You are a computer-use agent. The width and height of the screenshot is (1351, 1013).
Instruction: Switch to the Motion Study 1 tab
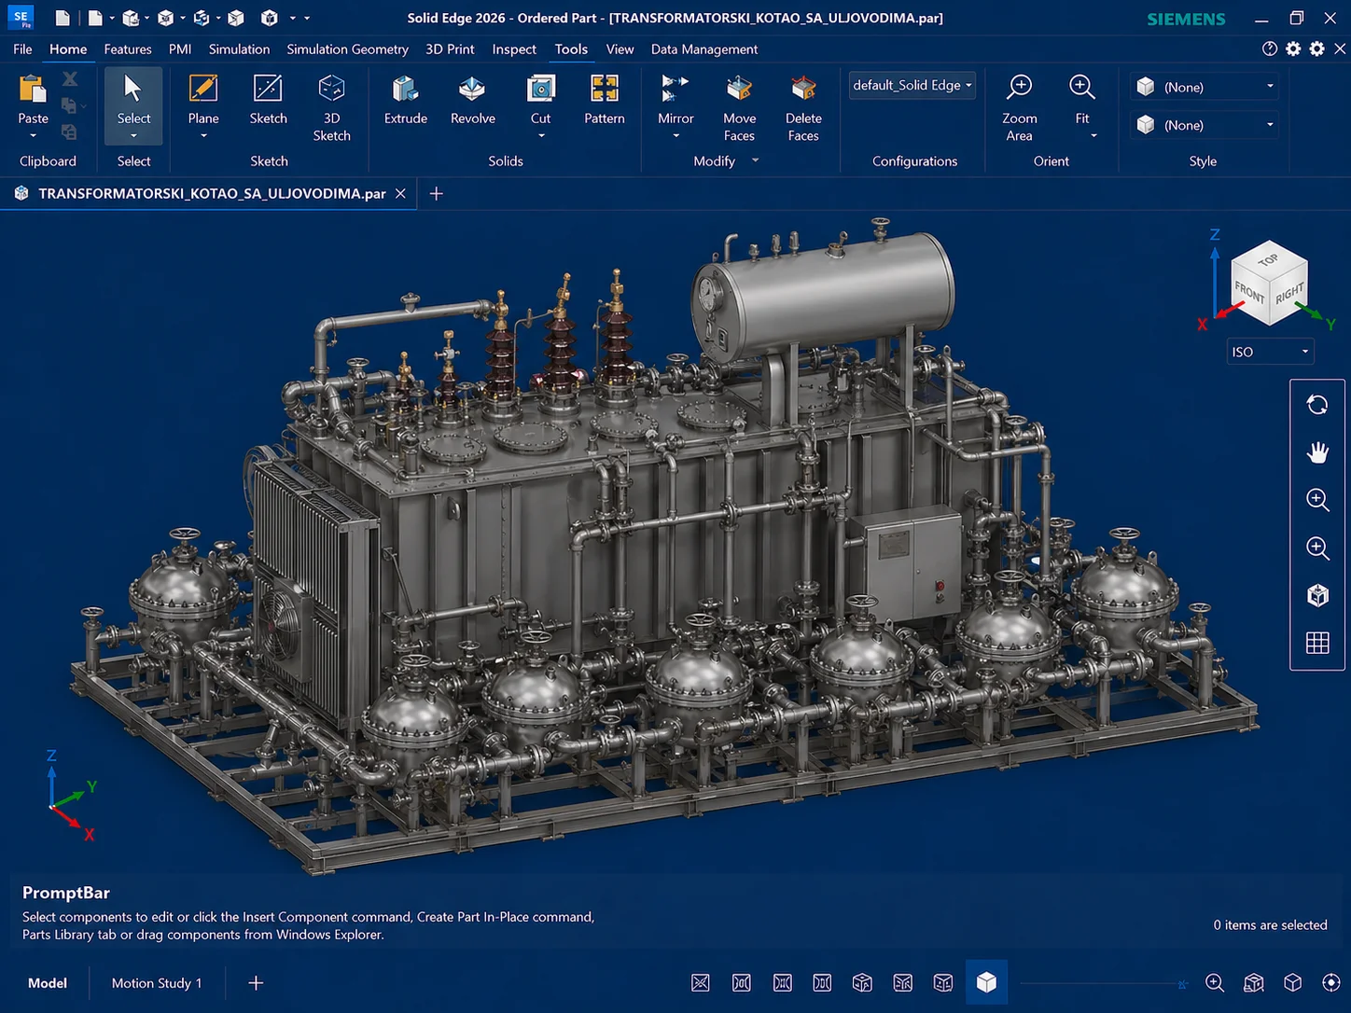pos(157,983)
